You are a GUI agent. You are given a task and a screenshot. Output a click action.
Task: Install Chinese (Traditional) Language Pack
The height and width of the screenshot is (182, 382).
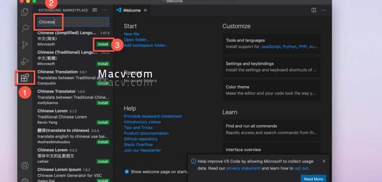(103, 64)
